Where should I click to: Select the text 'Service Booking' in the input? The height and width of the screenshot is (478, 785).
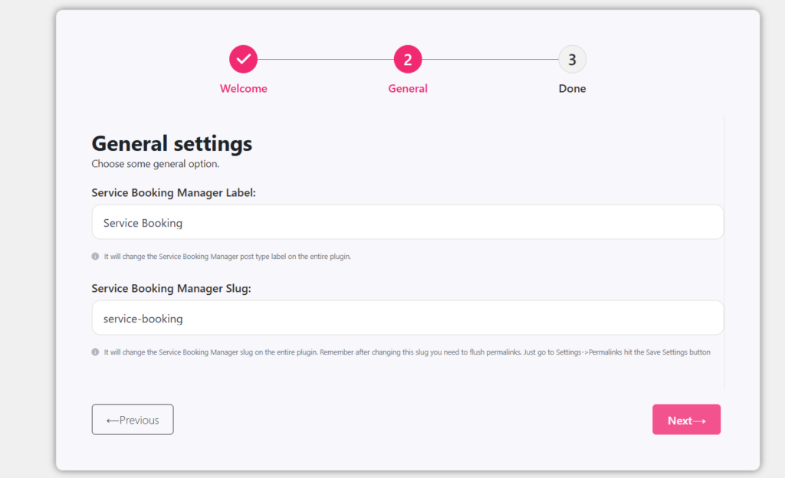tap(143, 222)
